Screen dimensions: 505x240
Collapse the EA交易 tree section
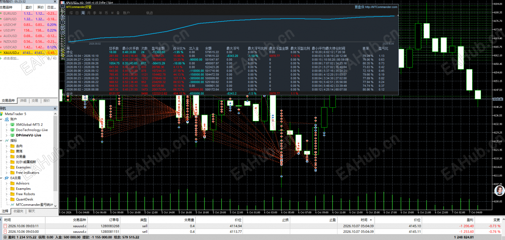[x=2, y=178]
